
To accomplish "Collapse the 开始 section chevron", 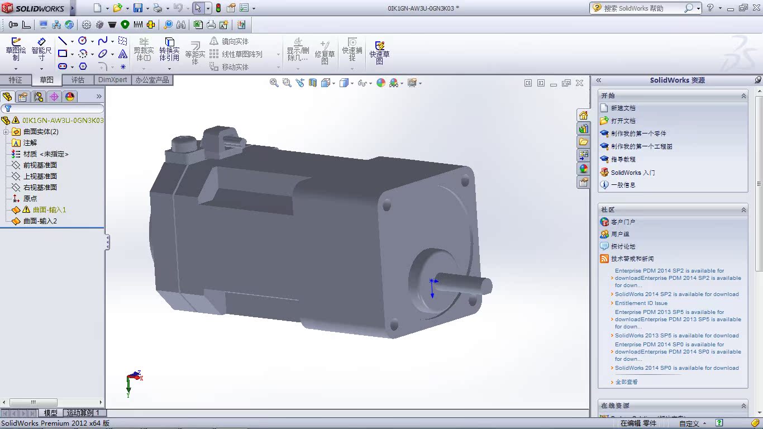I will (x=743, y=96).
